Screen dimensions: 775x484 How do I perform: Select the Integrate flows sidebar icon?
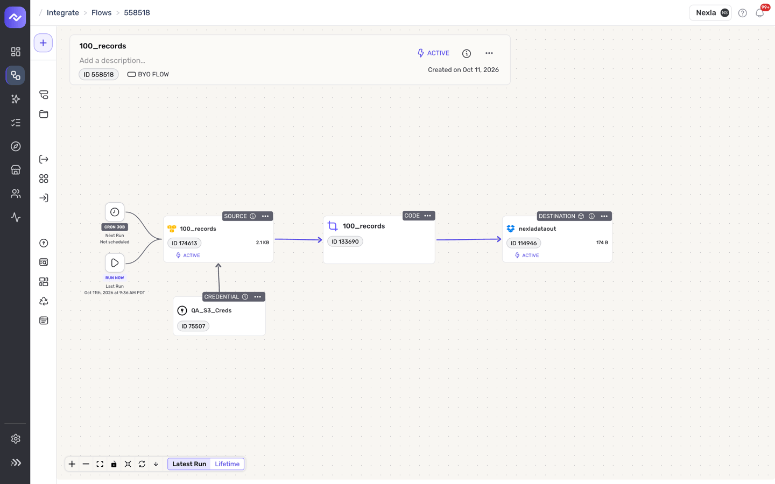(16, 75)
